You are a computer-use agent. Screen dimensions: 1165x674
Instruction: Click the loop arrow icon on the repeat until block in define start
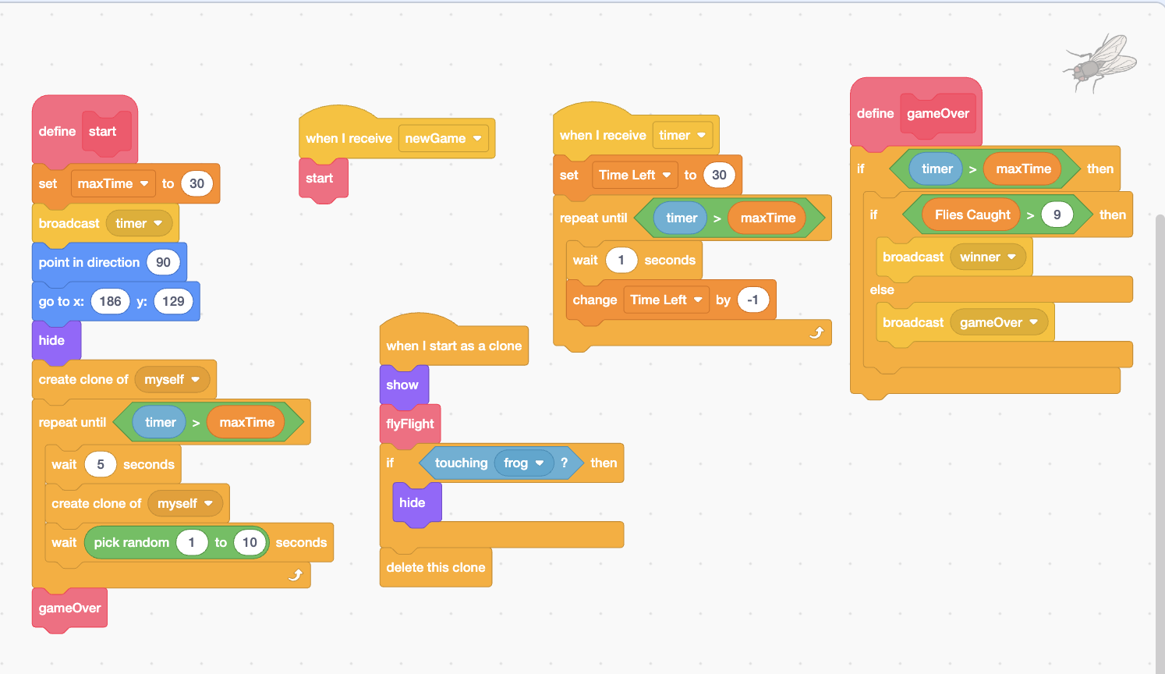pyautogui.click(x=296, y=575)
